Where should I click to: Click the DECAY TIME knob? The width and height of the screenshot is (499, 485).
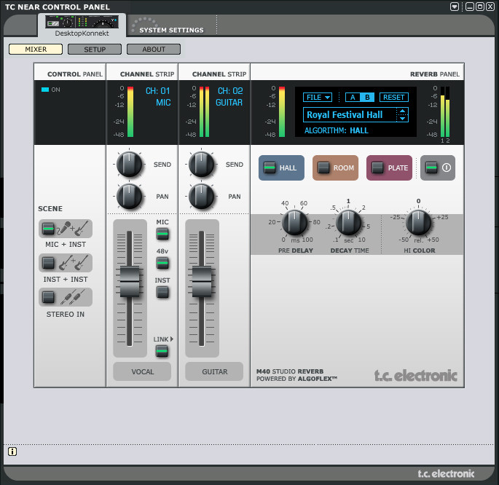[x=348, y=222]
